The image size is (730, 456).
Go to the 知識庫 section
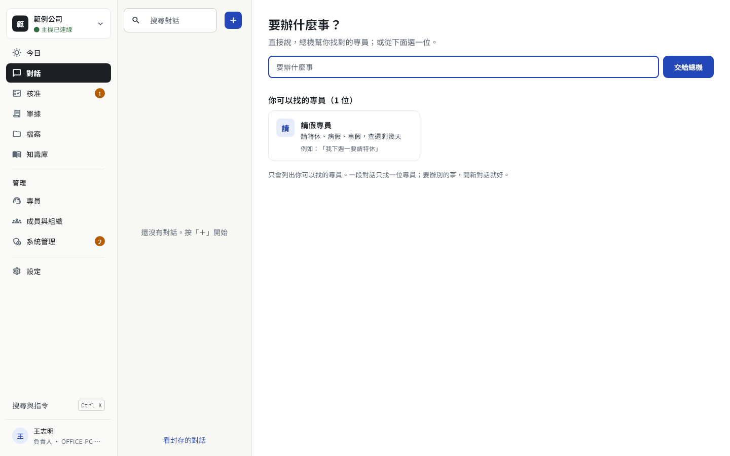[x=58, y=154]
